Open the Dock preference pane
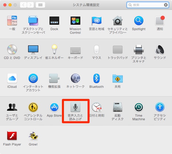The height and width of the screenshot is (154, 172). tap(54, 21)
